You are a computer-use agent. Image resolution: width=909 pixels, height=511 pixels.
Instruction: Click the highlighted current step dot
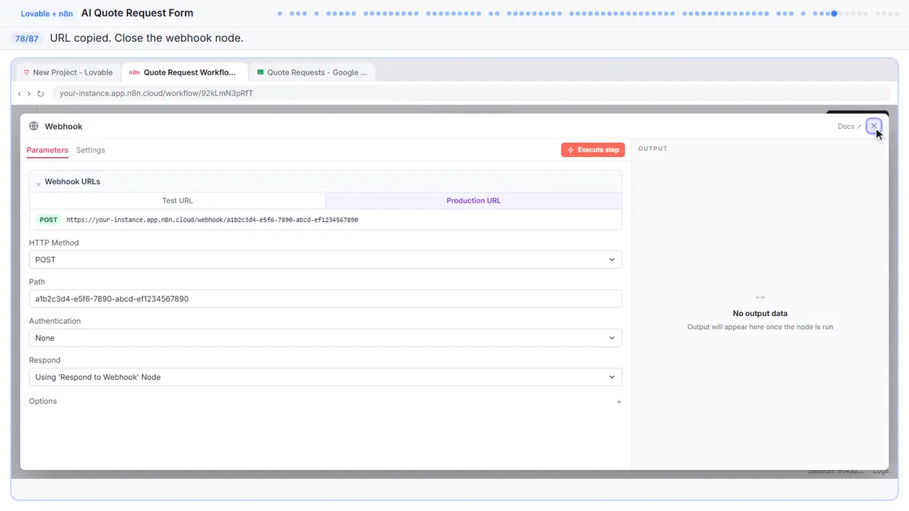tap(834, 13)
